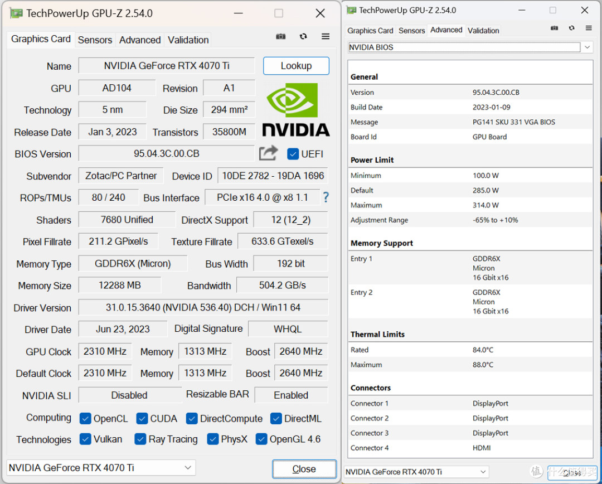Click the refresh icon in the Advanced window
Image resolution: width=602 pixels, height=484 pixels.
[571, 27]
